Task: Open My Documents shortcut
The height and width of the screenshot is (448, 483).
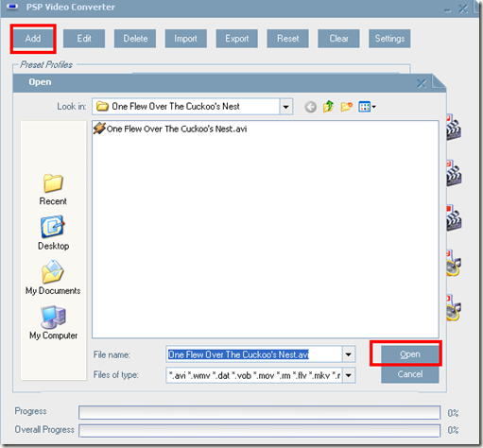Action: coord(53,278)
